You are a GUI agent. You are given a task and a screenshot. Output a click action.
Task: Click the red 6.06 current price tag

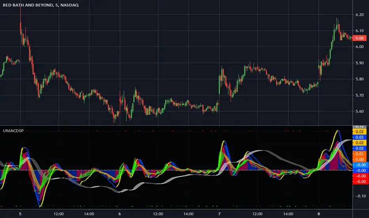359,38
